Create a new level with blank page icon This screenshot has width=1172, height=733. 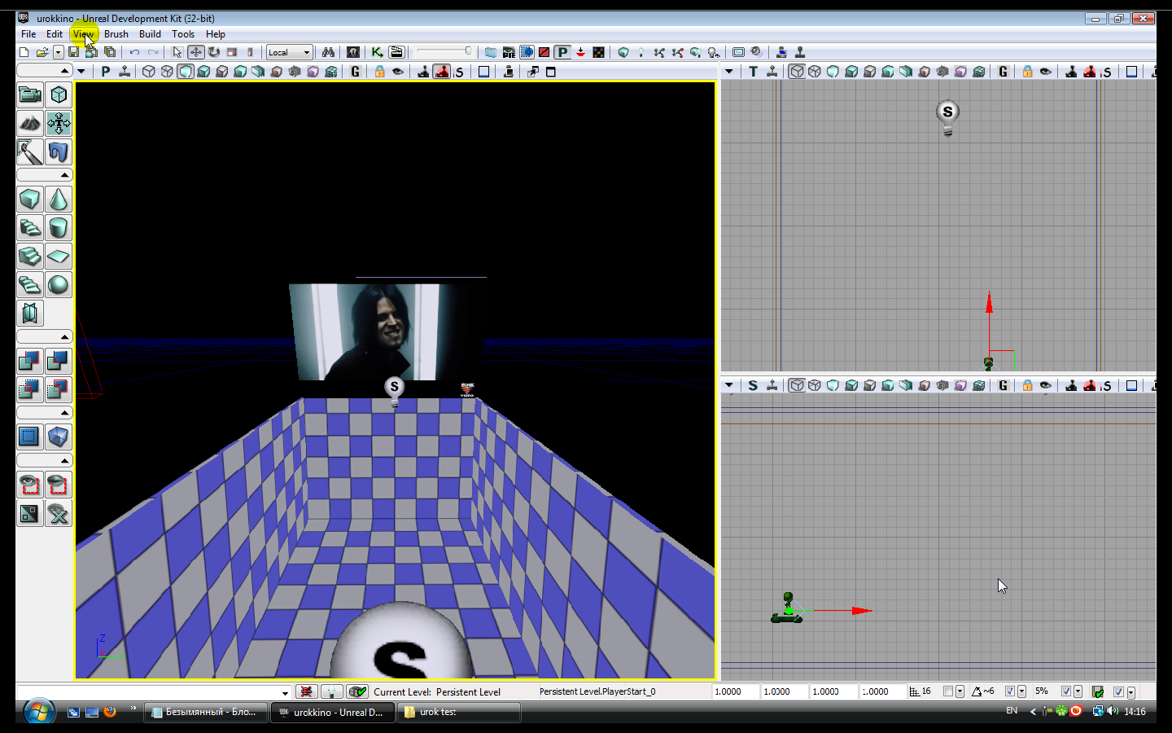(24, 52)
